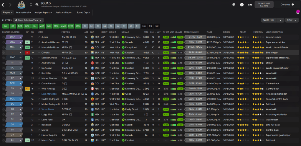
Task: Open the search magnifying glass
Action: tap(37, 5)
